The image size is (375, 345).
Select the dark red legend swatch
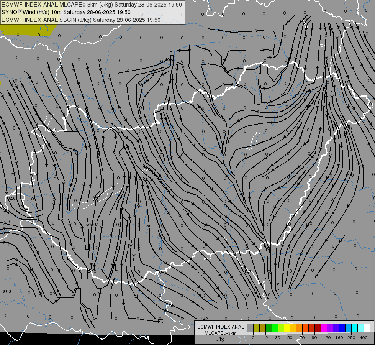(318, 328)
